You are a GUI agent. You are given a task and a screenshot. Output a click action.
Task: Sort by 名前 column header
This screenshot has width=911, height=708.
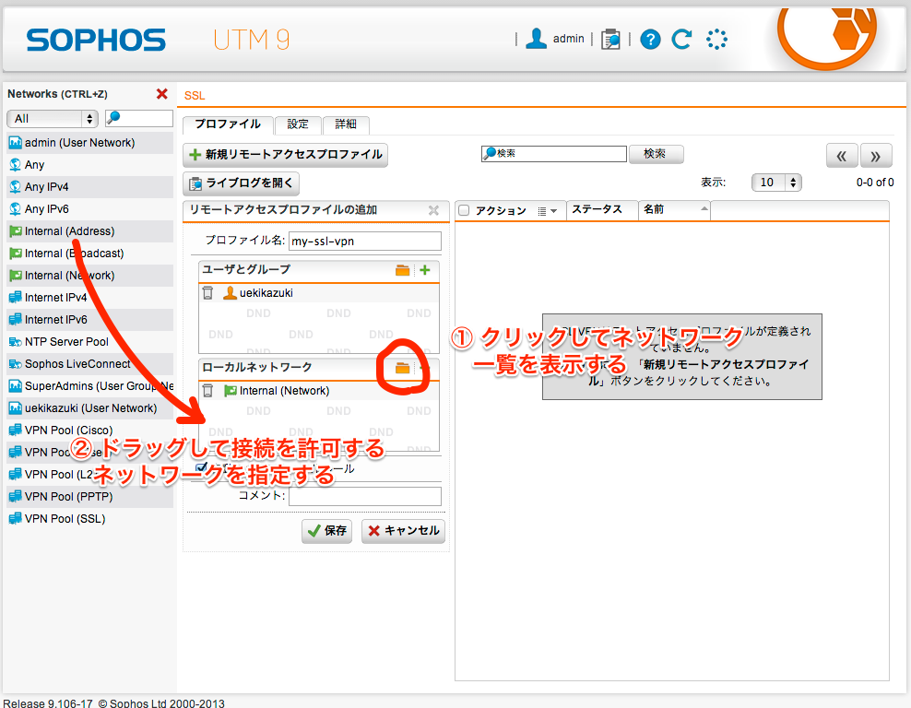click(674, 209)
